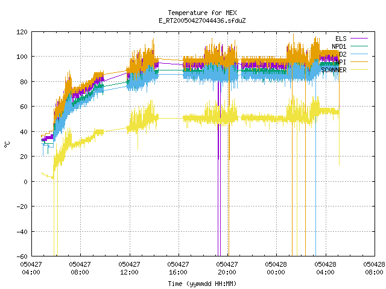
Task: Click the x-axis tick label 050427 04:00
Action: pos(31,269)
